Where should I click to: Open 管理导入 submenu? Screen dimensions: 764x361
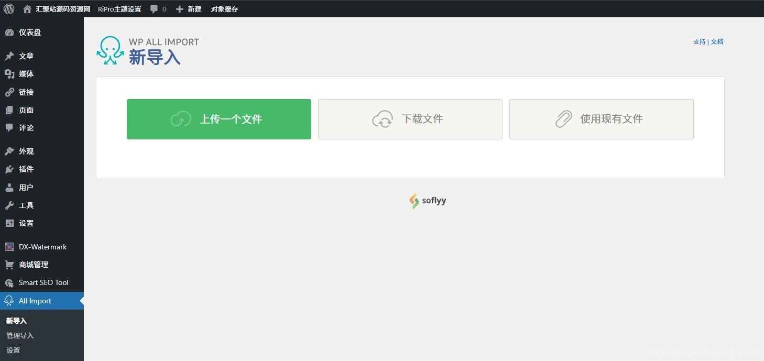click(x=20, y=335)
